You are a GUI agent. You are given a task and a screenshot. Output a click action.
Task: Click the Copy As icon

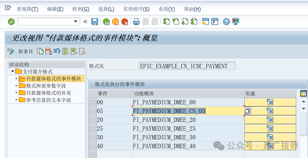point(40,51)
